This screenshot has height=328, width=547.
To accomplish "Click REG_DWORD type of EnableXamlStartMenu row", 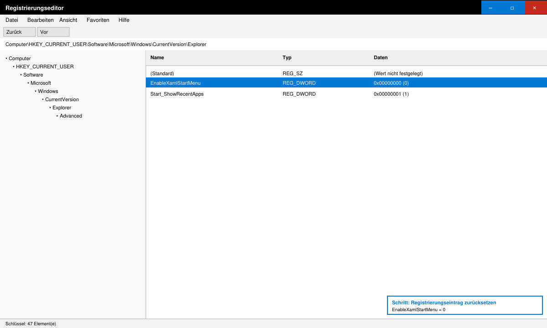I will [x=299, y=83].
